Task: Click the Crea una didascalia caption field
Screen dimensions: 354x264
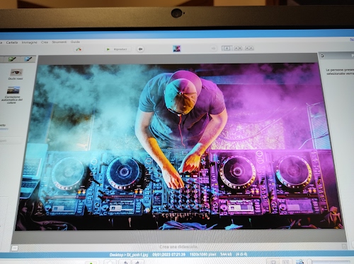Action: pos(178,246)
